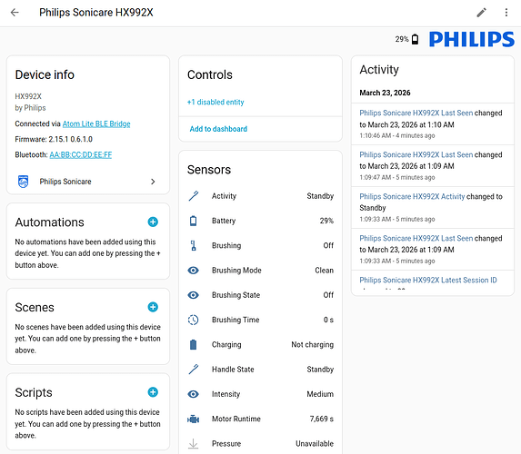Click the 29% battery indicator at top
Screen dimensions: 521x454
[x=406, y=39]
